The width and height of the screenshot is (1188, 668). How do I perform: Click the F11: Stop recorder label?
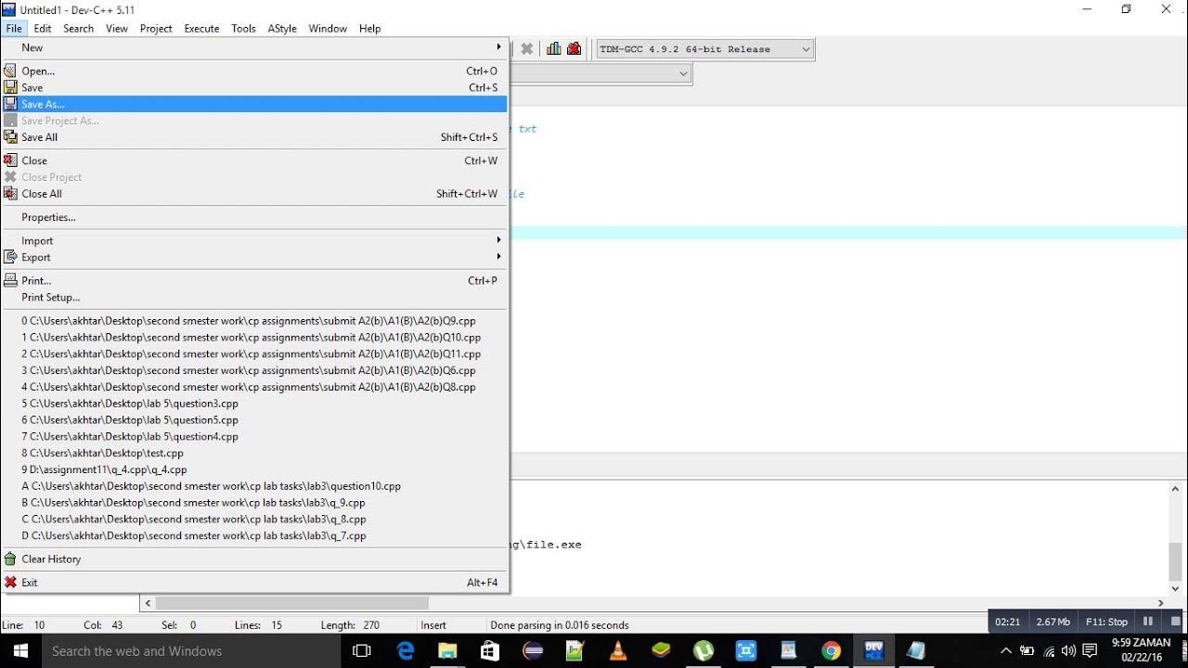pos(1106,622)
